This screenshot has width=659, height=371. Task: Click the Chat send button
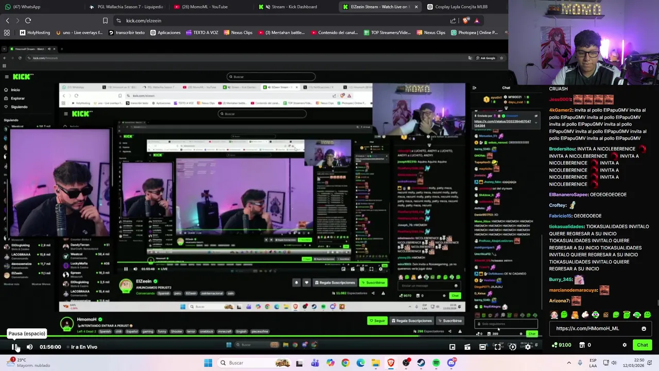coord(642,345)
